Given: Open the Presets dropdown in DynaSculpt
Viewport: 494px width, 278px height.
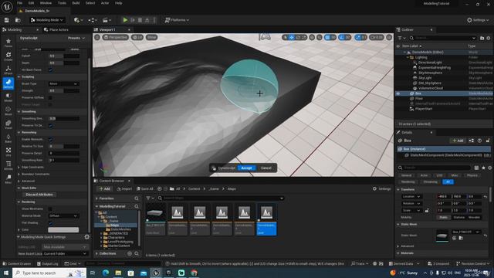Looking at the screenshot, I should coord(76,38).
